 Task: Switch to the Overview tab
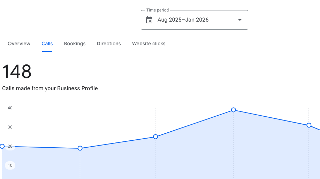[x=19, y=44]
